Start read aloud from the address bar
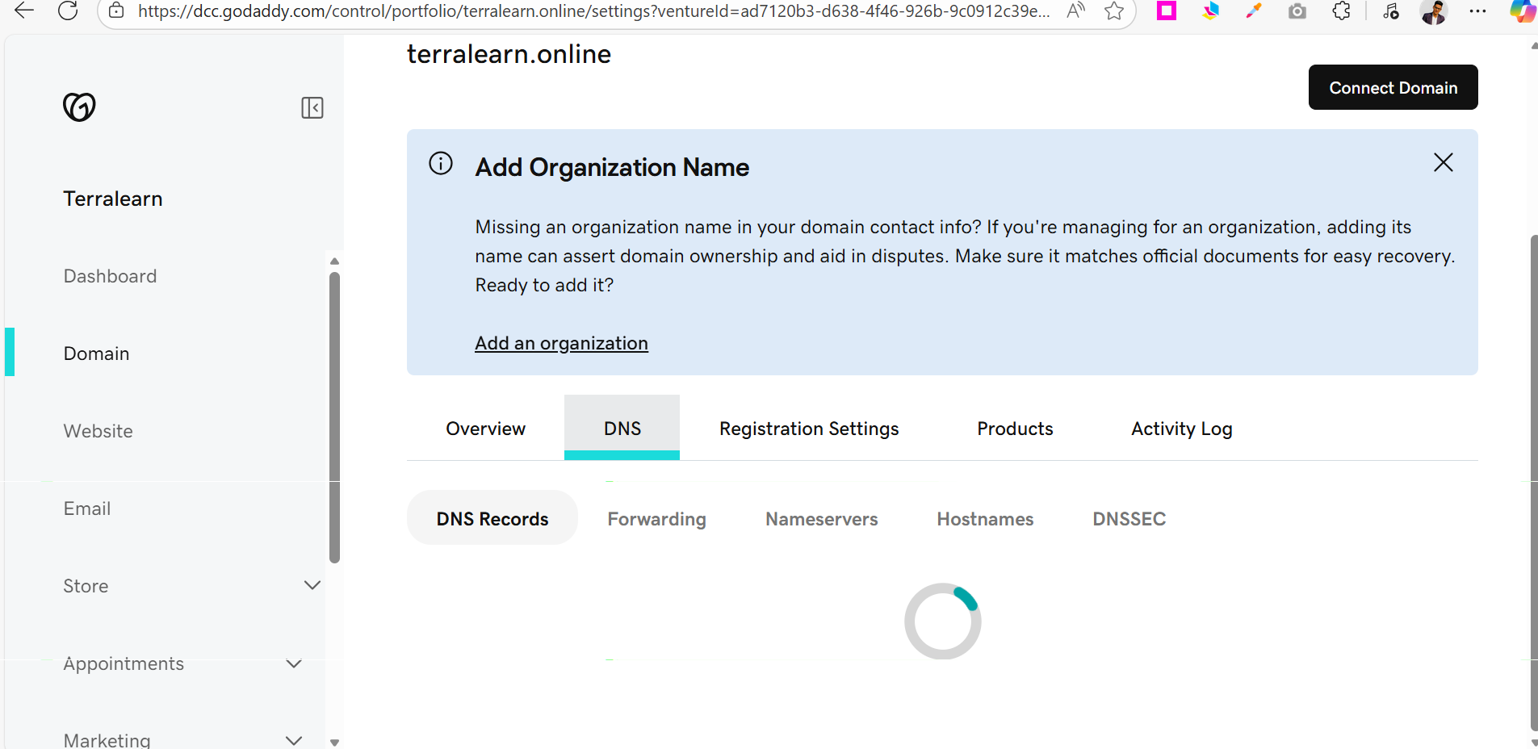1538x749 pixels. pyautogui.click(x=1076, y=11)
